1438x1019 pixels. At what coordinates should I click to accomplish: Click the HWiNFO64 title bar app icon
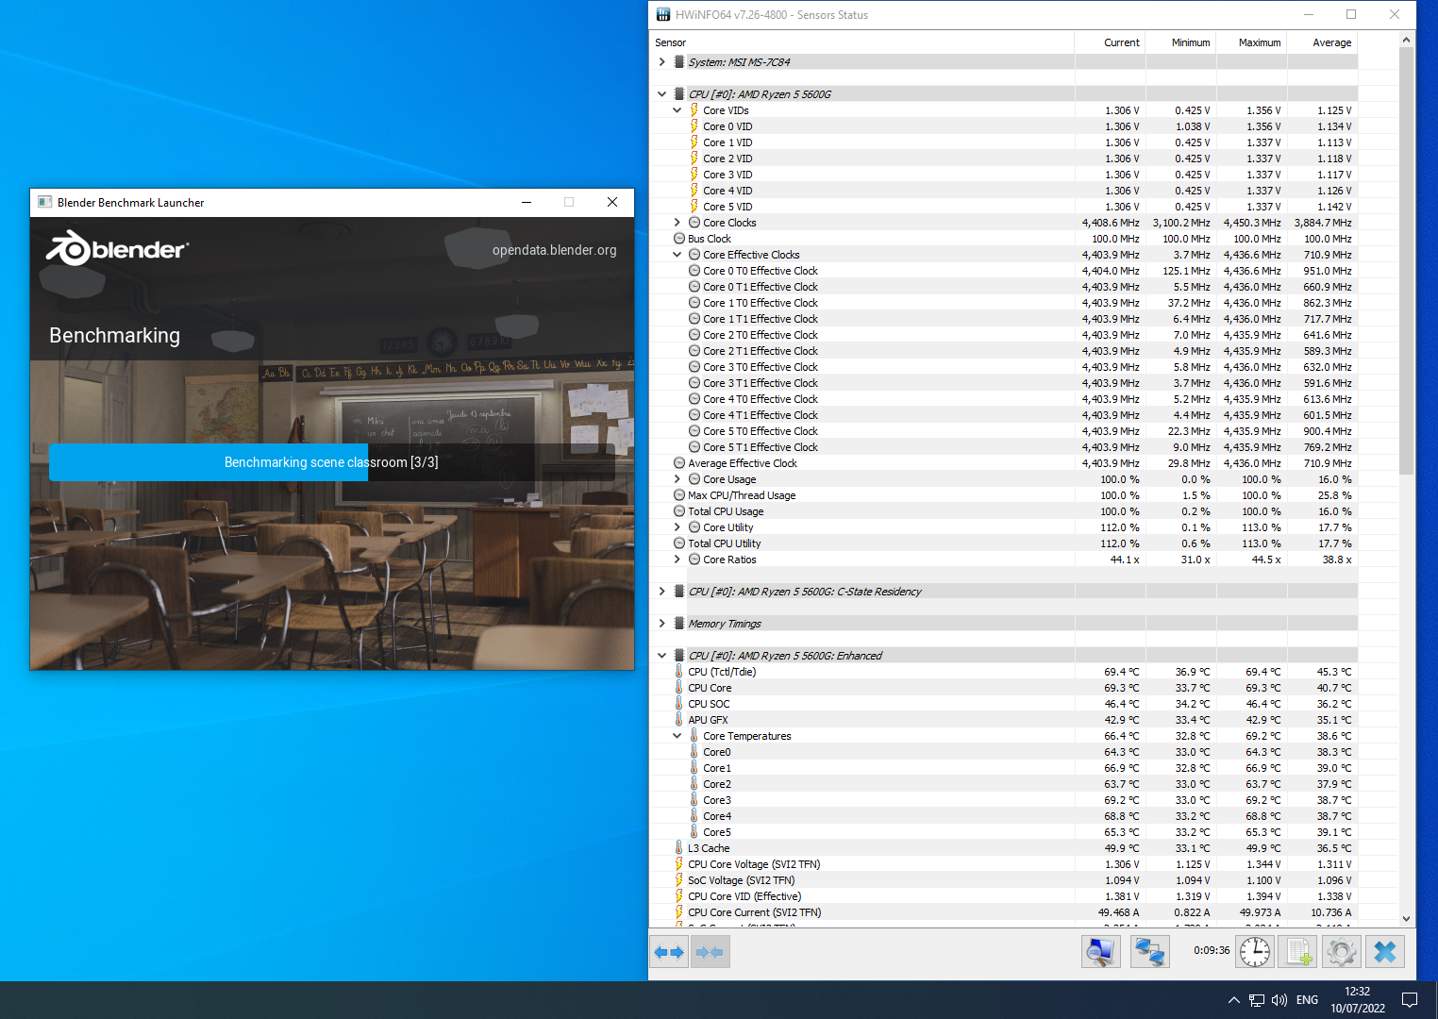(x=663, y=14)
